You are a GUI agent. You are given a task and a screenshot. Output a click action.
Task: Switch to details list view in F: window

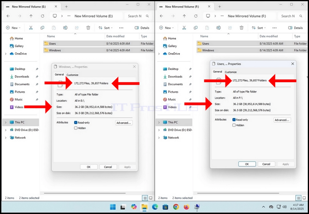tap(298, 198)
